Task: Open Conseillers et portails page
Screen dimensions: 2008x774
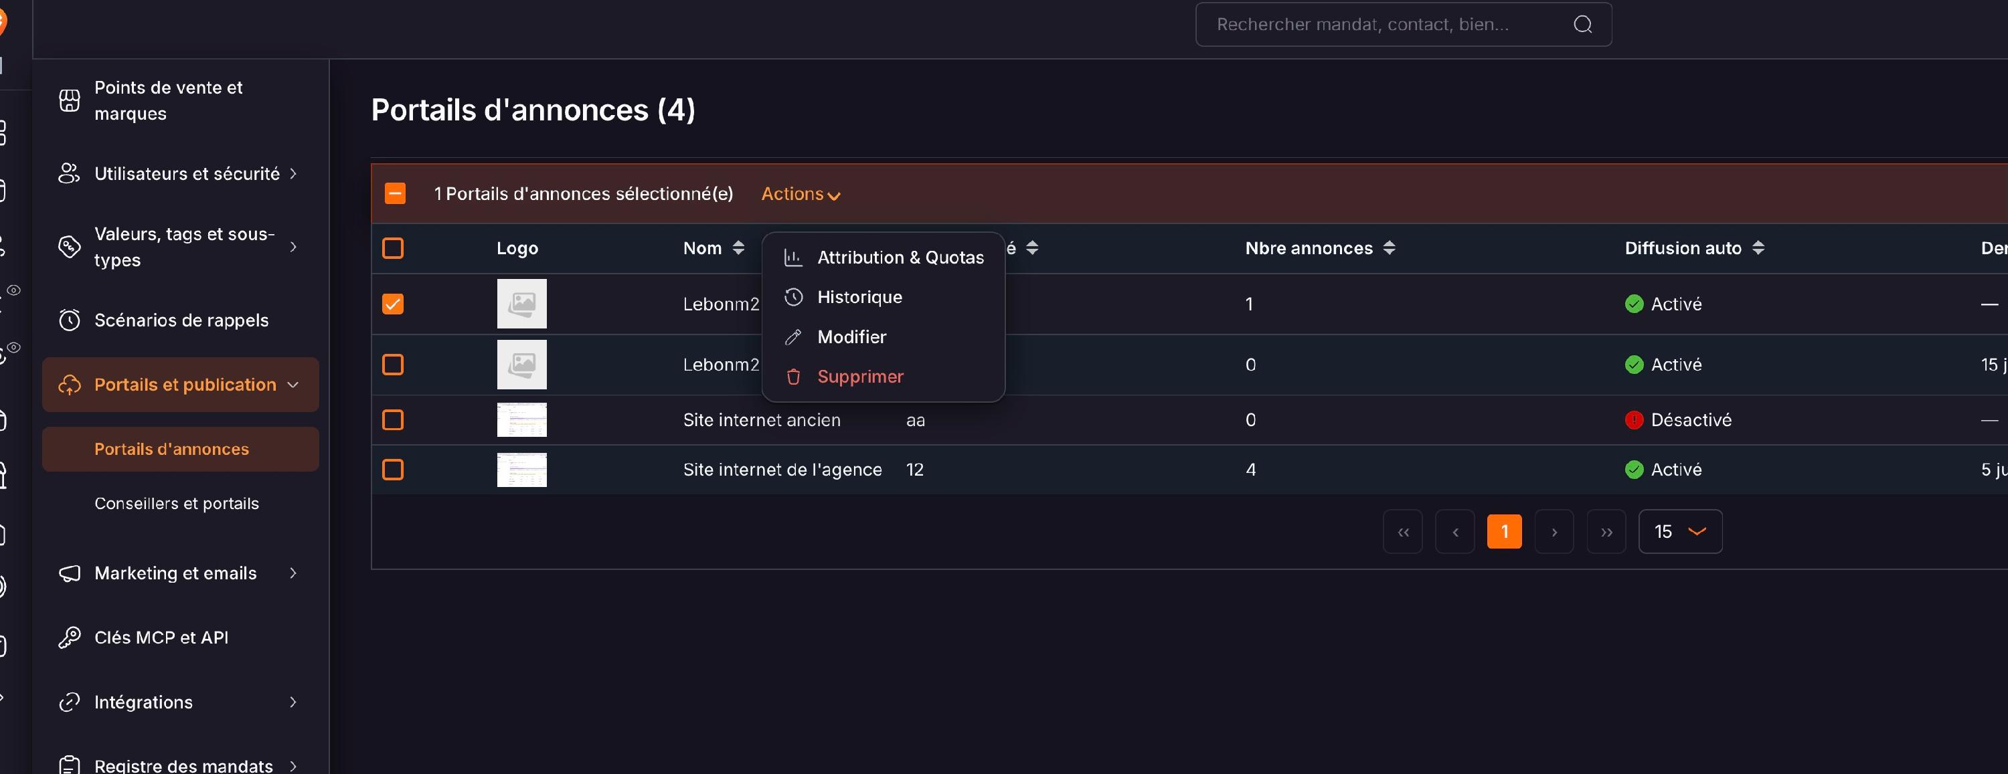Action: 177,504
